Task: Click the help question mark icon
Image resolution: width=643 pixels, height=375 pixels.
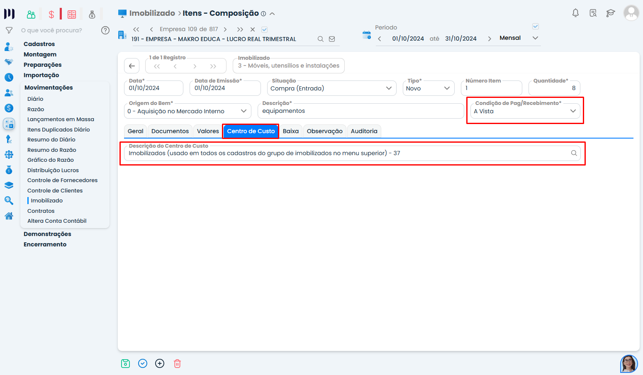Action: click(x=105, y=30)
